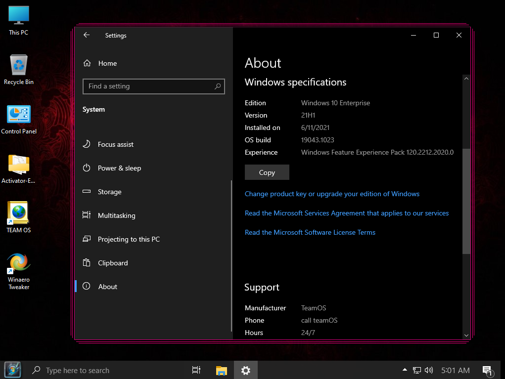Open Power & sleep settings
Viewport: 505px width, 379px height.
coord(120,168)
